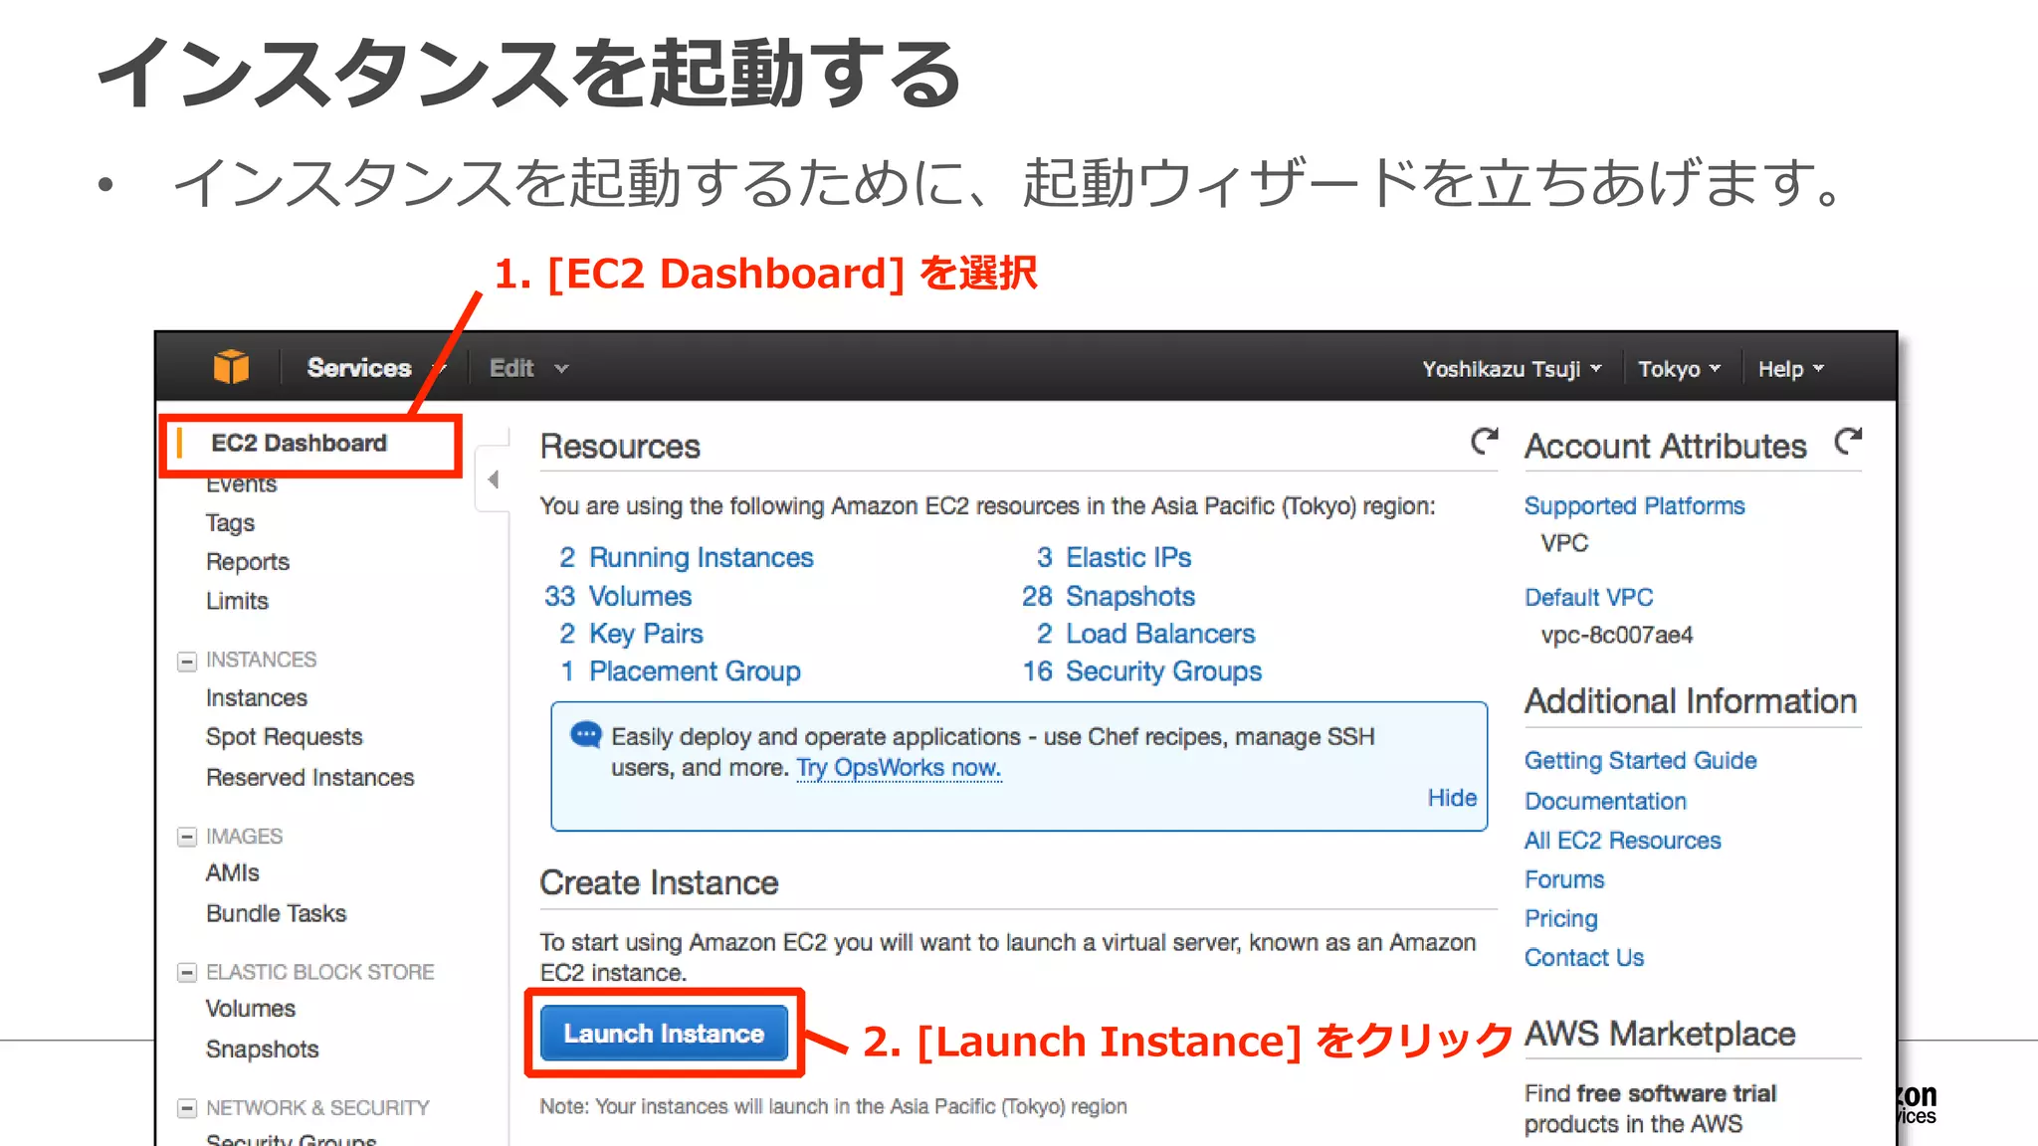Collapse the sidebar using the arrow handle
2038x1146 pixels.
[x=493, y=479]
